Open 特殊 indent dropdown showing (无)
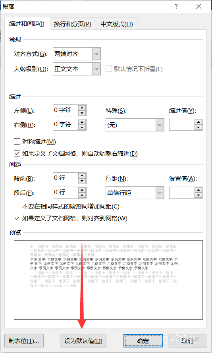The height and width of the screenshot is (353, 212). click(135, 125)
